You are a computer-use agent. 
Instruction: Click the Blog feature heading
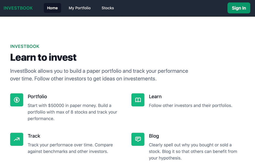pyautogui.click(x=154, y=136)
